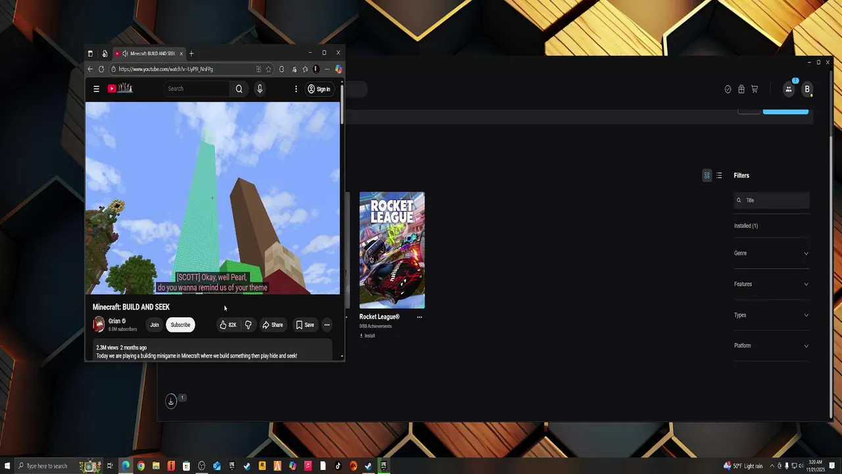Open Edge favorites list icon
Screen dimensions: 842x474
click(x=305, y=69)
